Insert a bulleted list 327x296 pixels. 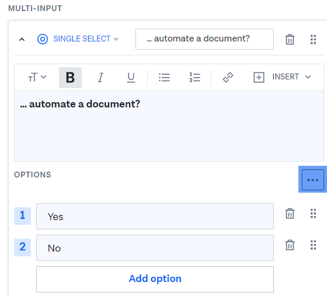pyautogui.click(x=164, y=78)
